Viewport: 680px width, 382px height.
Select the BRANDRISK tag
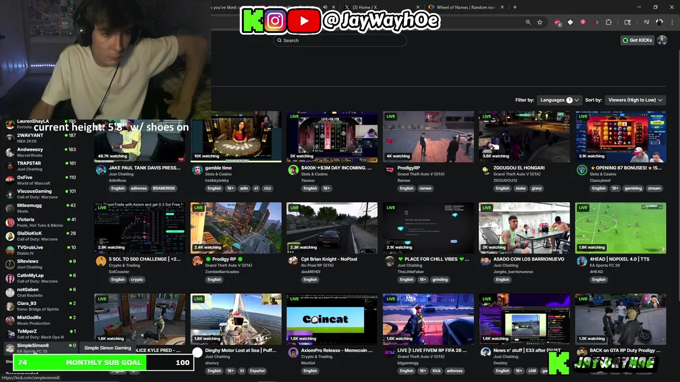tap(164, 188)
